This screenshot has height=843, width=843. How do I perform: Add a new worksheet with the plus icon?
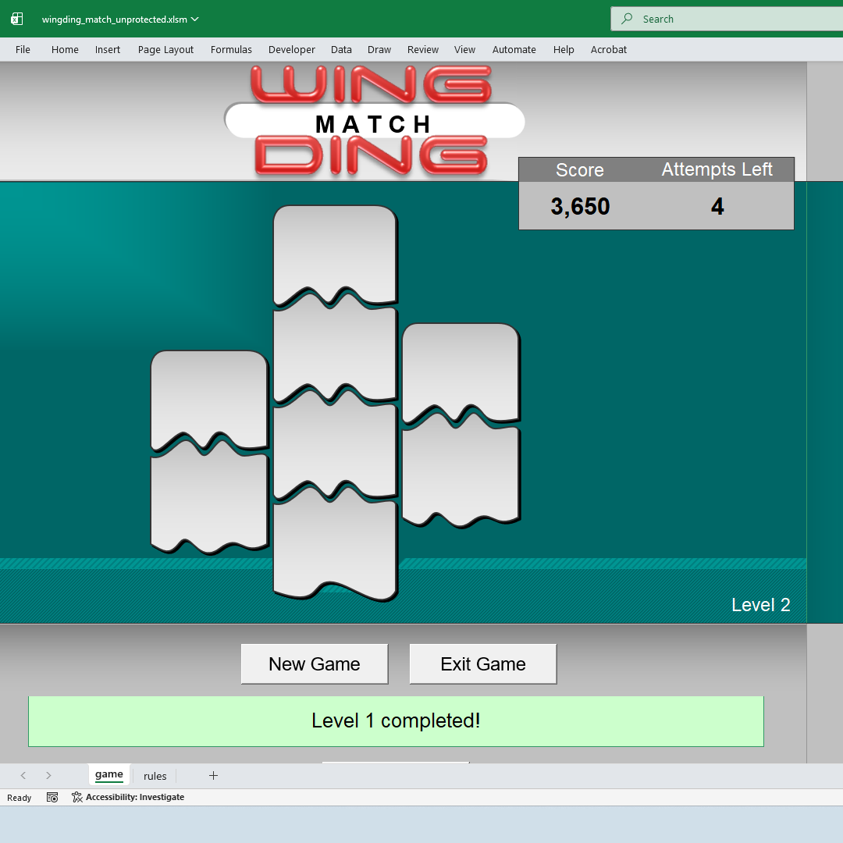[213, 775]
